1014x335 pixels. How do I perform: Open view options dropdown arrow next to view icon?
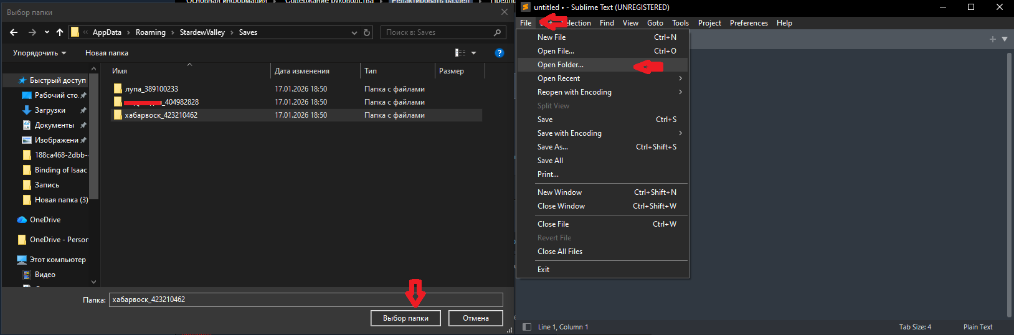tap(473, 53)
